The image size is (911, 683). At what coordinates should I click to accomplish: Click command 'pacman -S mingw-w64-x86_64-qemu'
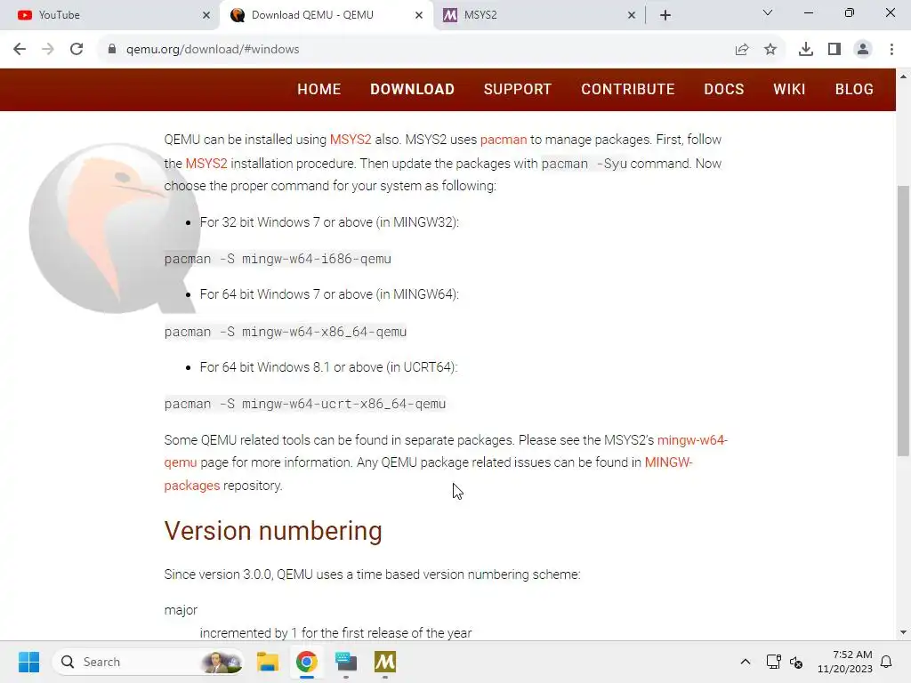286,332
